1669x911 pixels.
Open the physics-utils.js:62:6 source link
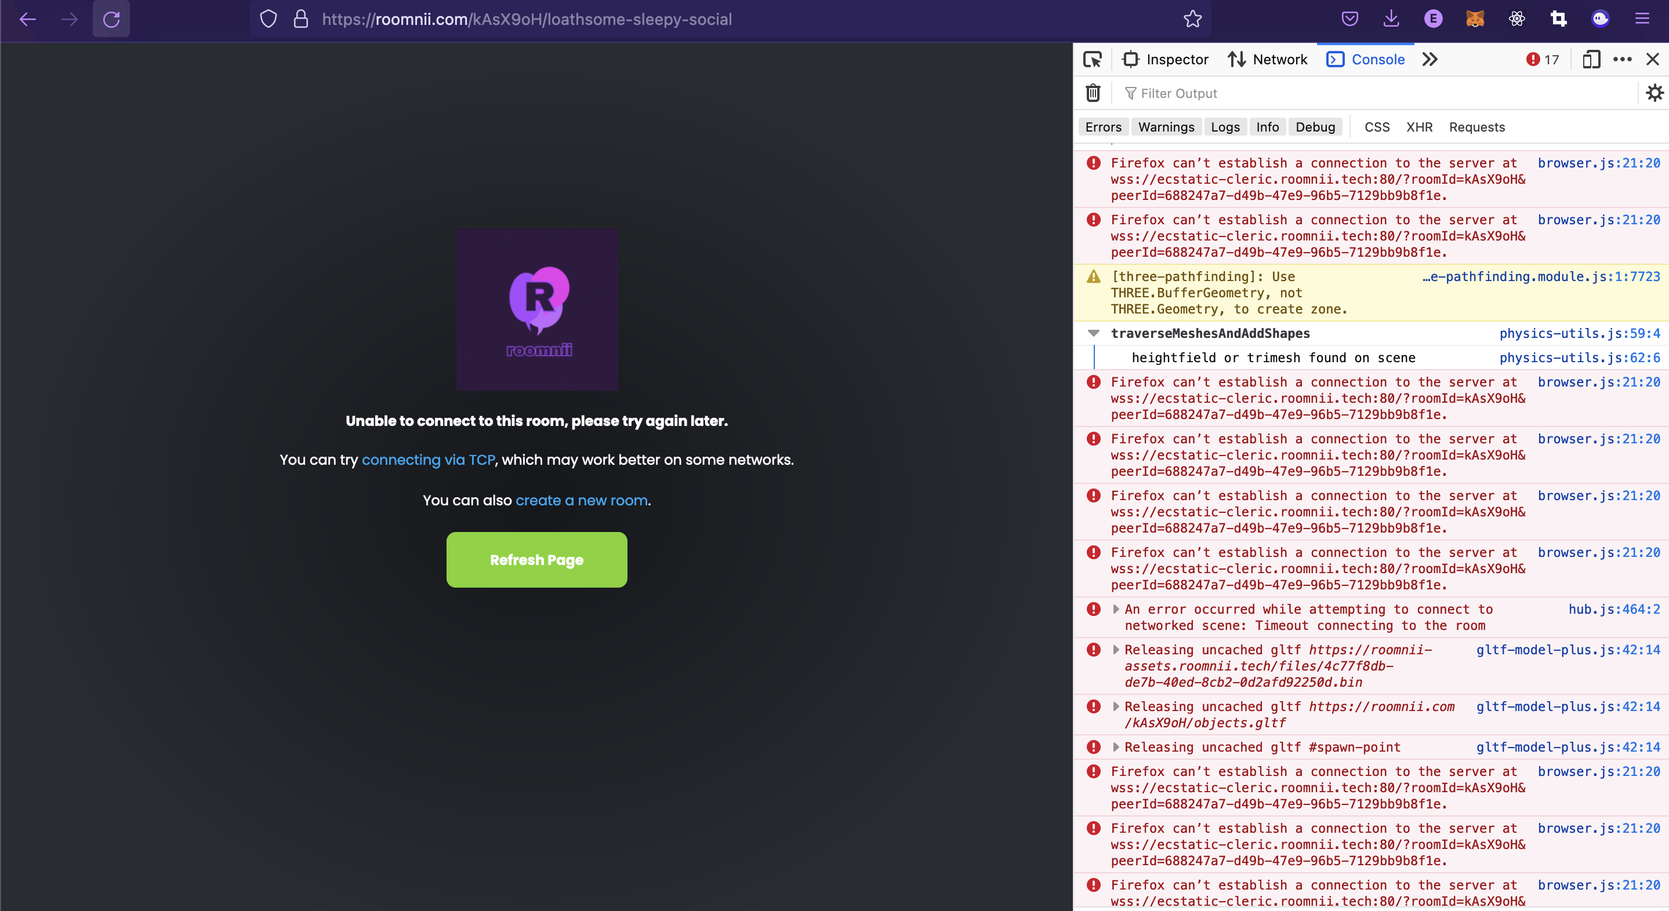coord(1580,358)
